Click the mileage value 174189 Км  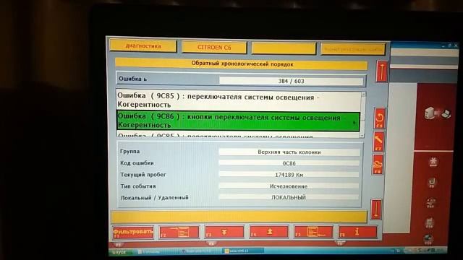[x=289, y=175]
